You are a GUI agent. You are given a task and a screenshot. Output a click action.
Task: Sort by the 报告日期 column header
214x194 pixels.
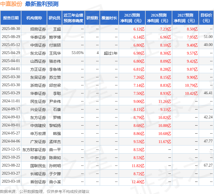[x=11, y=18]
